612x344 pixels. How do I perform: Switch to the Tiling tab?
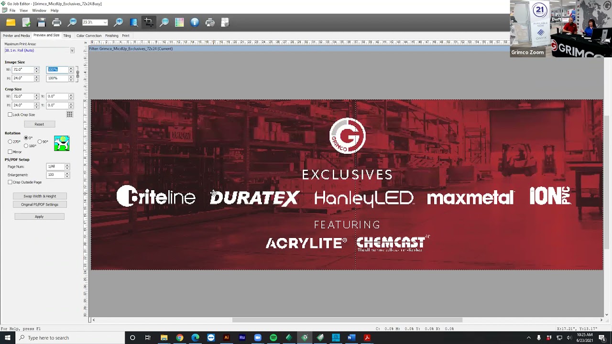67,35
